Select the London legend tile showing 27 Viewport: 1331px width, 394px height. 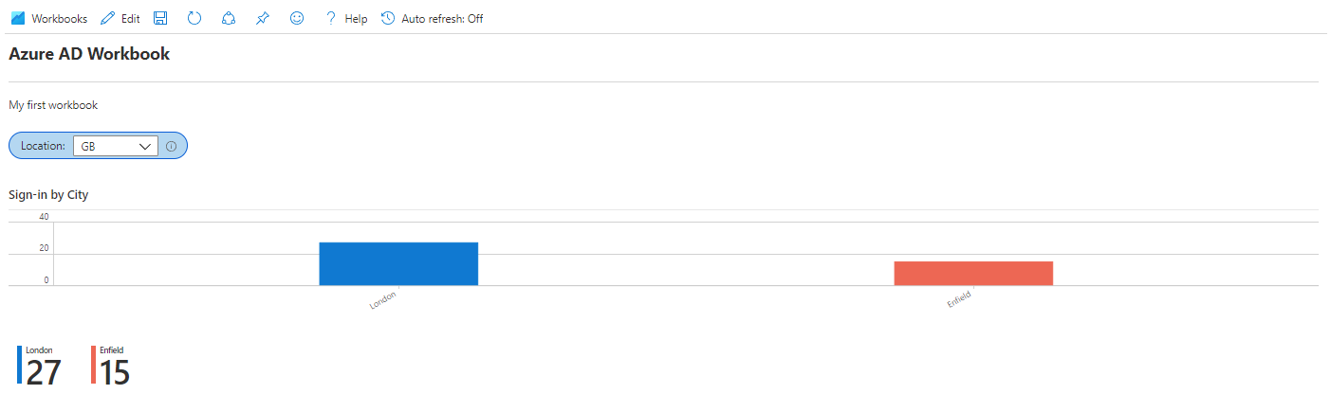point(40,366)
